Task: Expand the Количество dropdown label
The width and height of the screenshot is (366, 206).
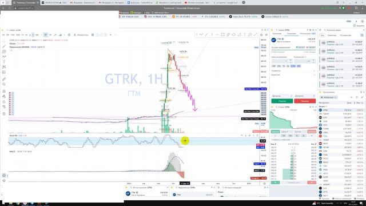Action: tap(300, 57)
